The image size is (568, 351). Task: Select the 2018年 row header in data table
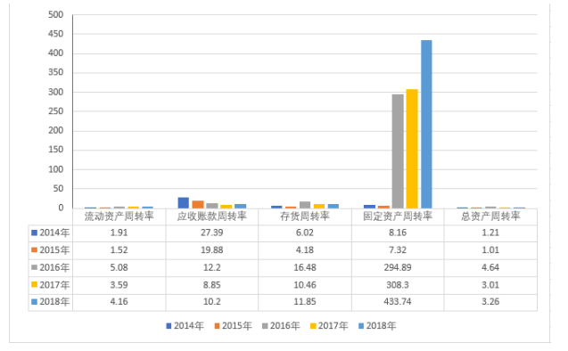50,302
